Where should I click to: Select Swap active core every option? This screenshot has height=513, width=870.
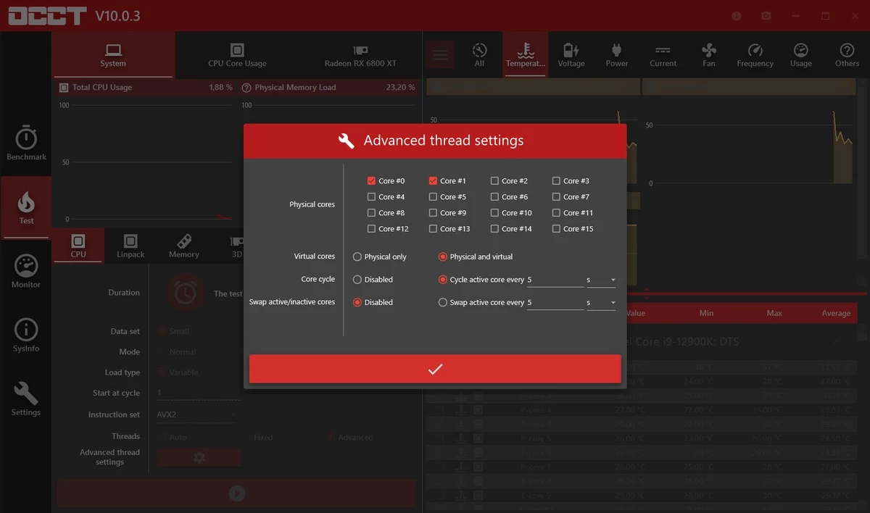[x=443, y=303]
